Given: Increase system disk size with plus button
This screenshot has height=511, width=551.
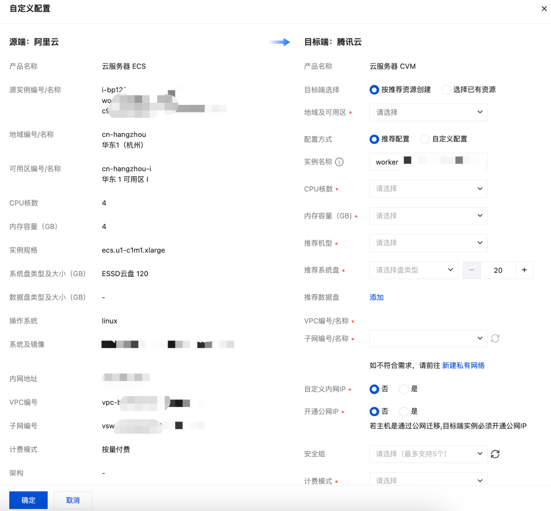Looking at the screenshot, I should [x=524, y=270].
